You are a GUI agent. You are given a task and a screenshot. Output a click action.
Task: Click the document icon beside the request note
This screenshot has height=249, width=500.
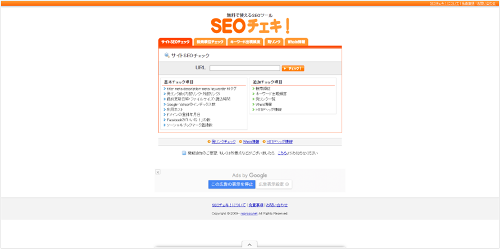point(184,153)
